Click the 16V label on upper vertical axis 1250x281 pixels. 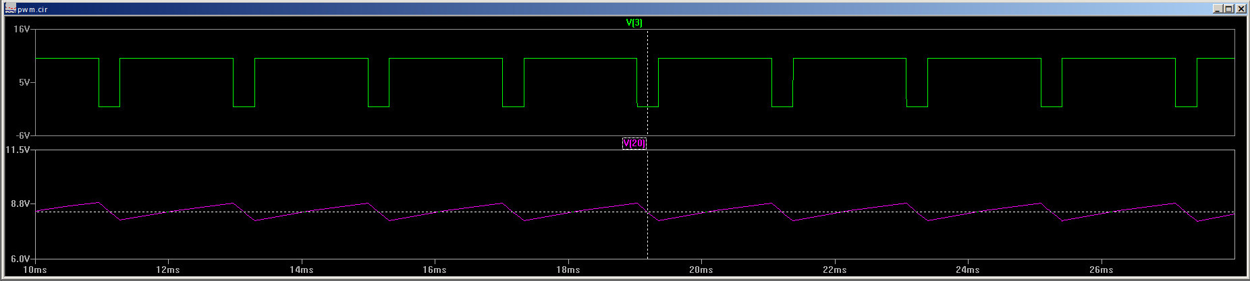click(22, 30)
